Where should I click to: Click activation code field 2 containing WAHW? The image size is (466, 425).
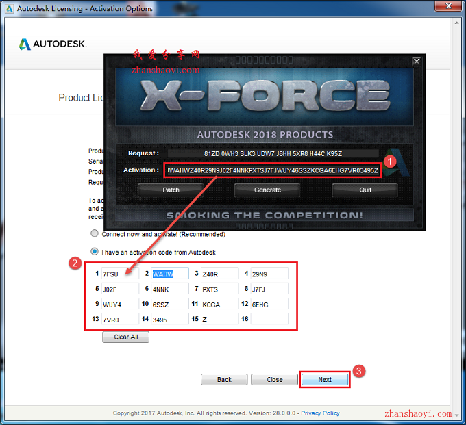170,274
